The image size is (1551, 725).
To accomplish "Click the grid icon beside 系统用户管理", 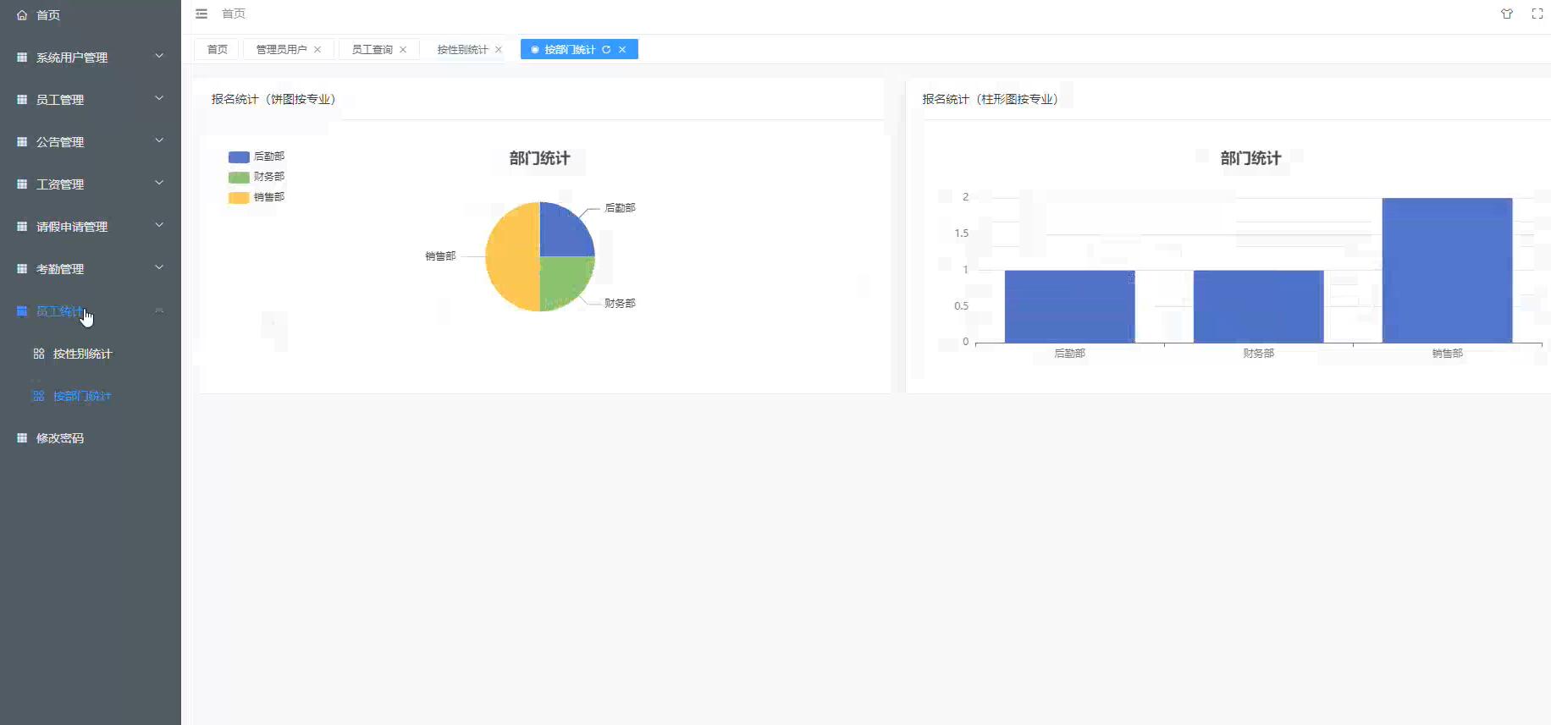I will point(22,58).
